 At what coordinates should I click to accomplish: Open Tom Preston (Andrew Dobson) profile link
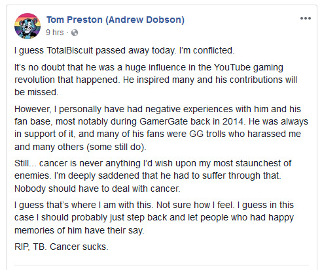pyautogui.click(x=115, y=20)
